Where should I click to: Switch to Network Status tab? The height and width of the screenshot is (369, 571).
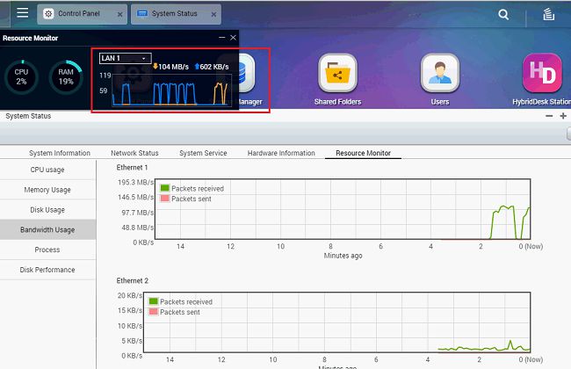click(x=134, y=153)
